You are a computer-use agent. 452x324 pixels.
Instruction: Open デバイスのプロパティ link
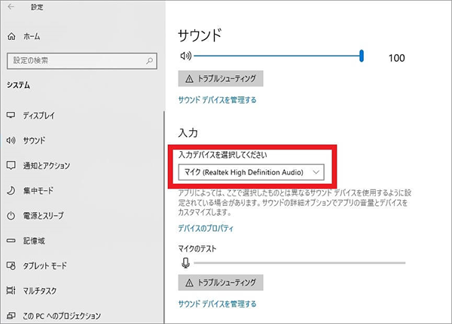(206, 228)
